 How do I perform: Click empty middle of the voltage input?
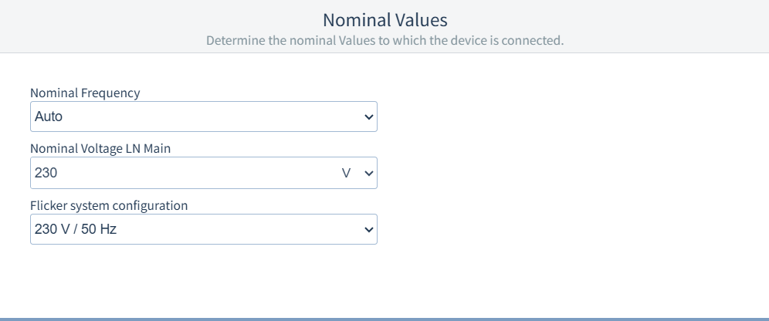(185, 174)
